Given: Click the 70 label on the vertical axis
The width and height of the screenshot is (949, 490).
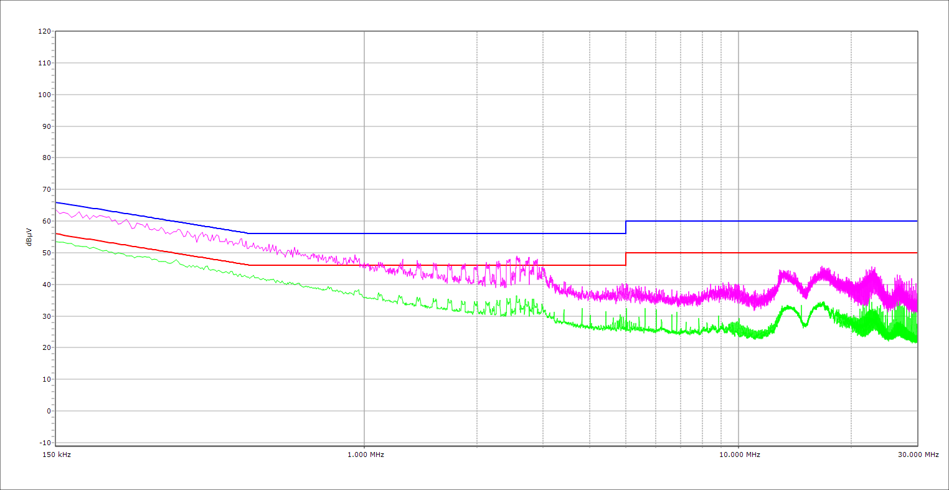Looking at the screenshot, I should tap(46, 189).
